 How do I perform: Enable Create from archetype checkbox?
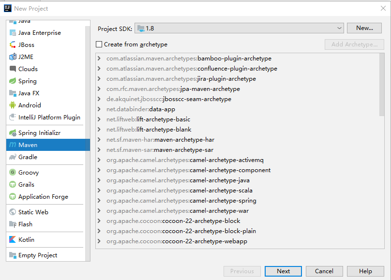(99, 44)
